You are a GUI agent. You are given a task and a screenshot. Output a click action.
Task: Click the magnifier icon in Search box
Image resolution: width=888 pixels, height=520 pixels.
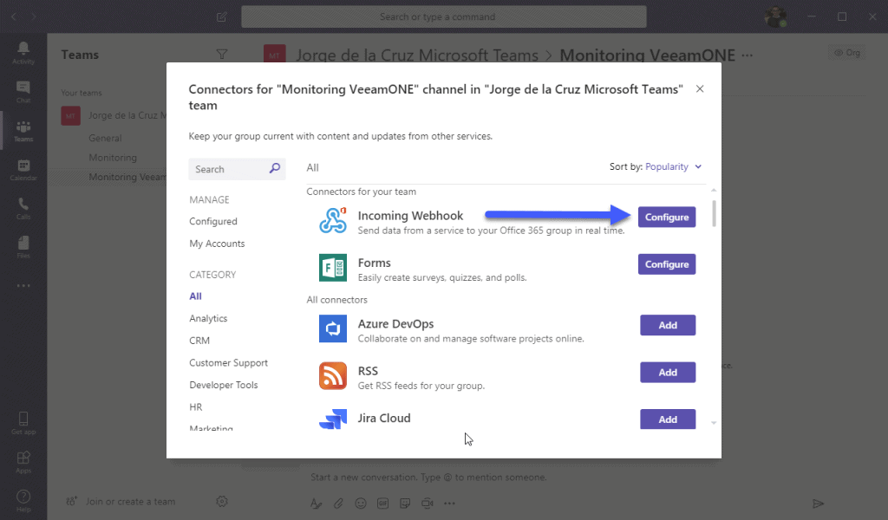(275, 169)
